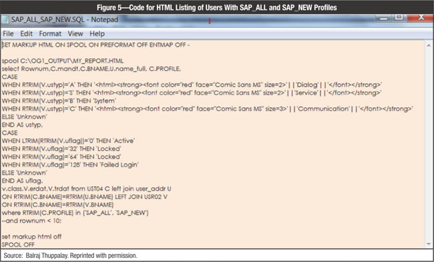Image resolution: width=434 pixels, height=262 pixels.
Task: Minimize the Notepad window
Action: 383,18
